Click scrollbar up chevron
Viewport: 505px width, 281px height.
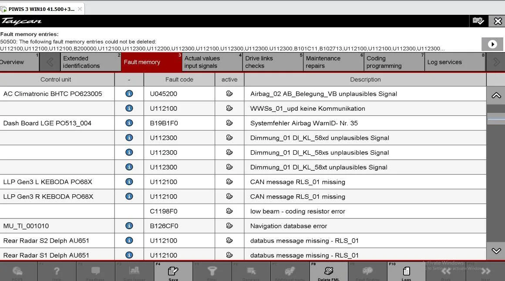pos(496,95)
